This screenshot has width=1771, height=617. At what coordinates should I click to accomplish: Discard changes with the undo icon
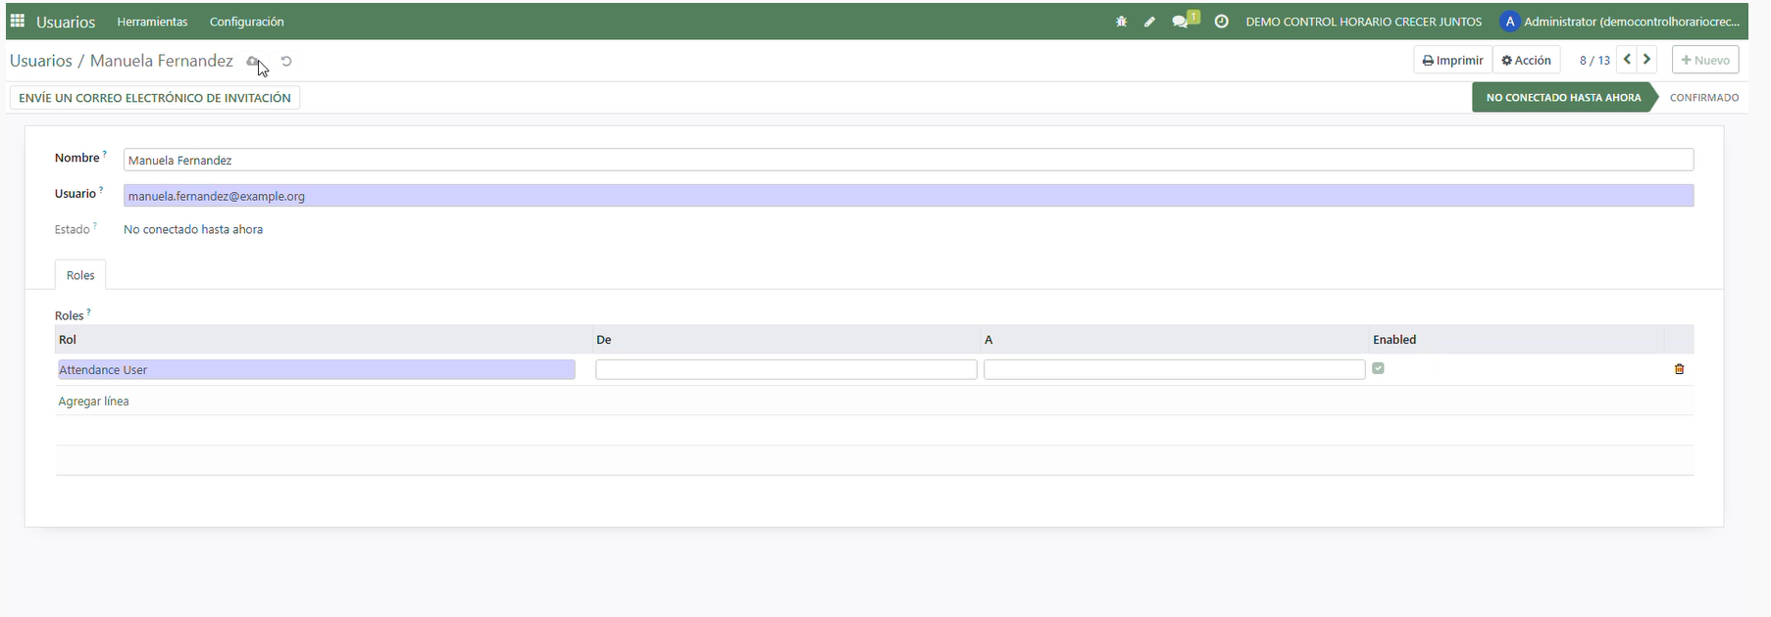(286, 61)
